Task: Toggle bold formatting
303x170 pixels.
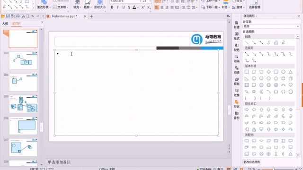Action: point(112,8)
